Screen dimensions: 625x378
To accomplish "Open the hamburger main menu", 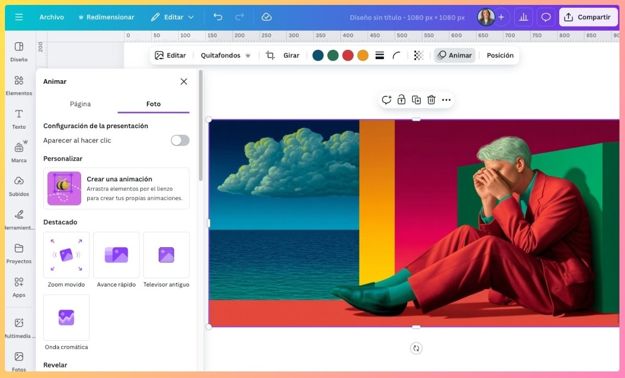I will (19, 17).
